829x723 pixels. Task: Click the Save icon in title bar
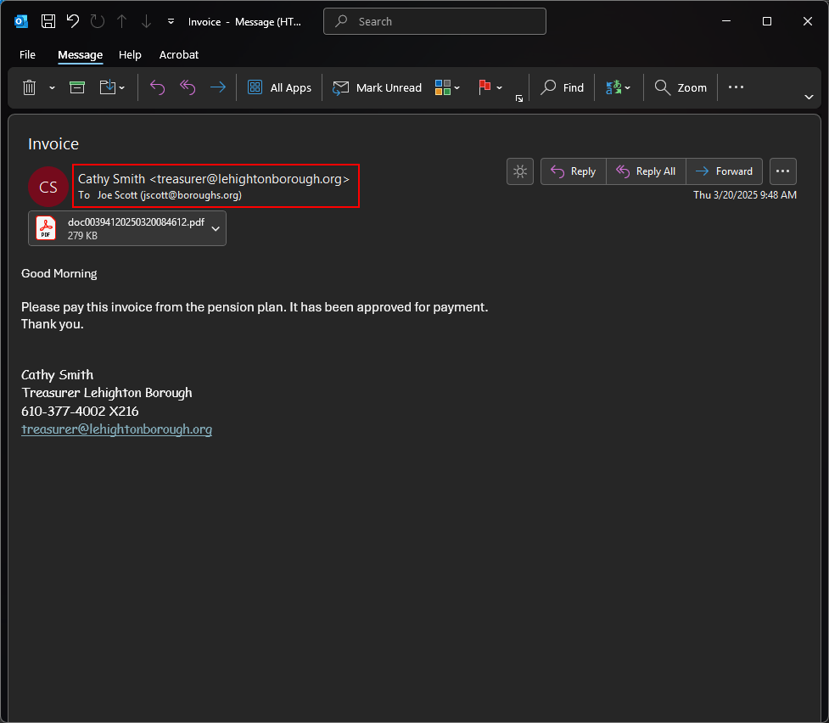pos(48,21)
